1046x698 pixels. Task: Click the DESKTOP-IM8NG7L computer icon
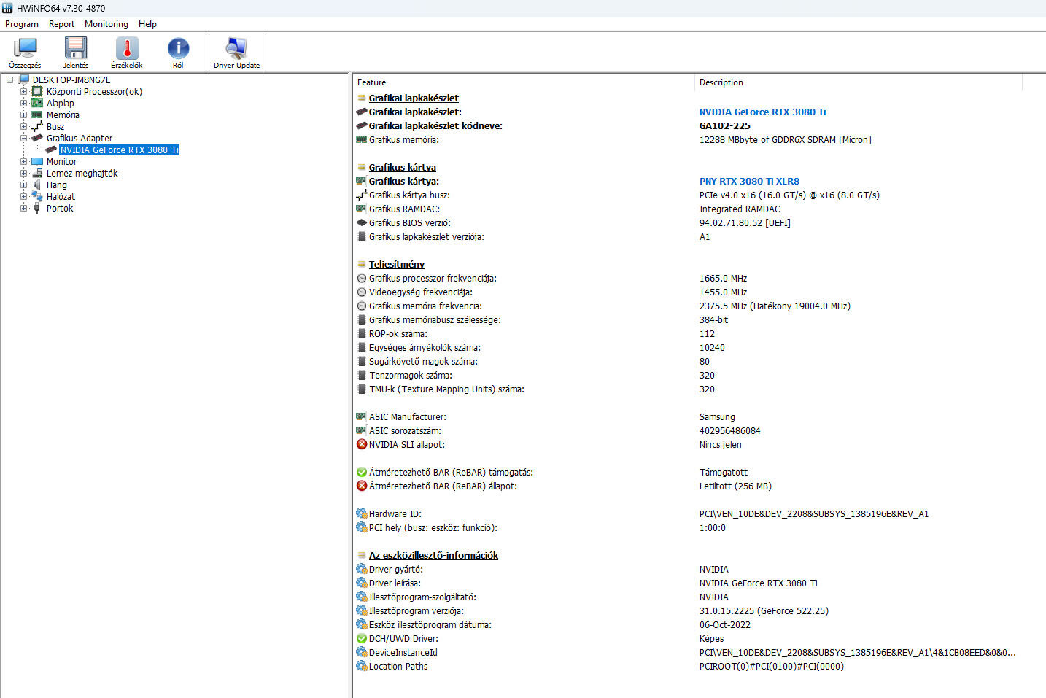point(23,80)
